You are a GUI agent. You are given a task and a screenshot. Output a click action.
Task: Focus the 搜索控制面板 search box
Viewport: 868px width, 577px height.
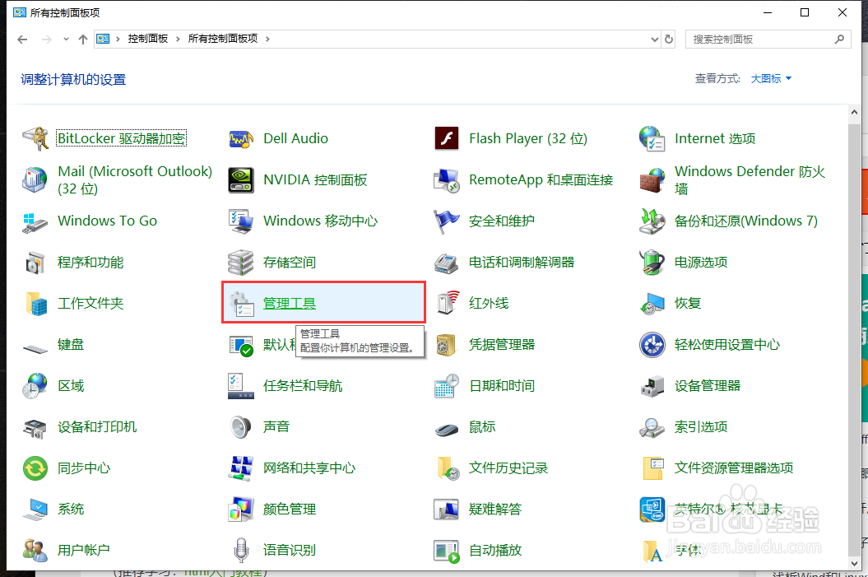pyautogui.click(x=768, y=40)
